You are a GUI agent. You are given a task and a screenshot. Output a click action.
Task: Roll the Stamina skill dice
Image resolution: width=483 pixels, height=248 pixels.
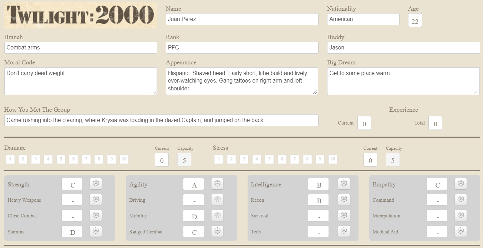tap(96, 231)
